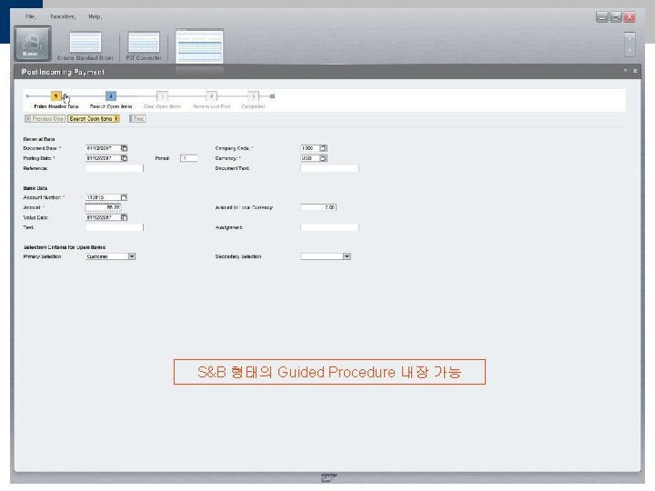Go to step 5 Completed
The height and width of the screenshot is (491, 655).
tap(253, 96)
